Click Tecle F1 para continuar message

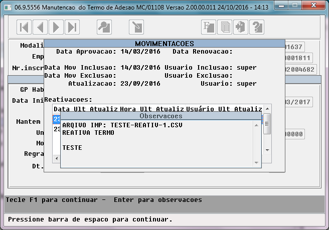[x=52, y=200]
